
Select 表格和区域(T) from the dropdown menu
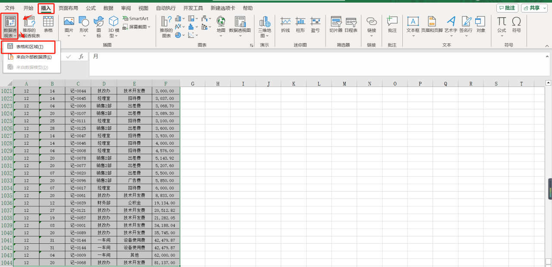pos(29,47)
